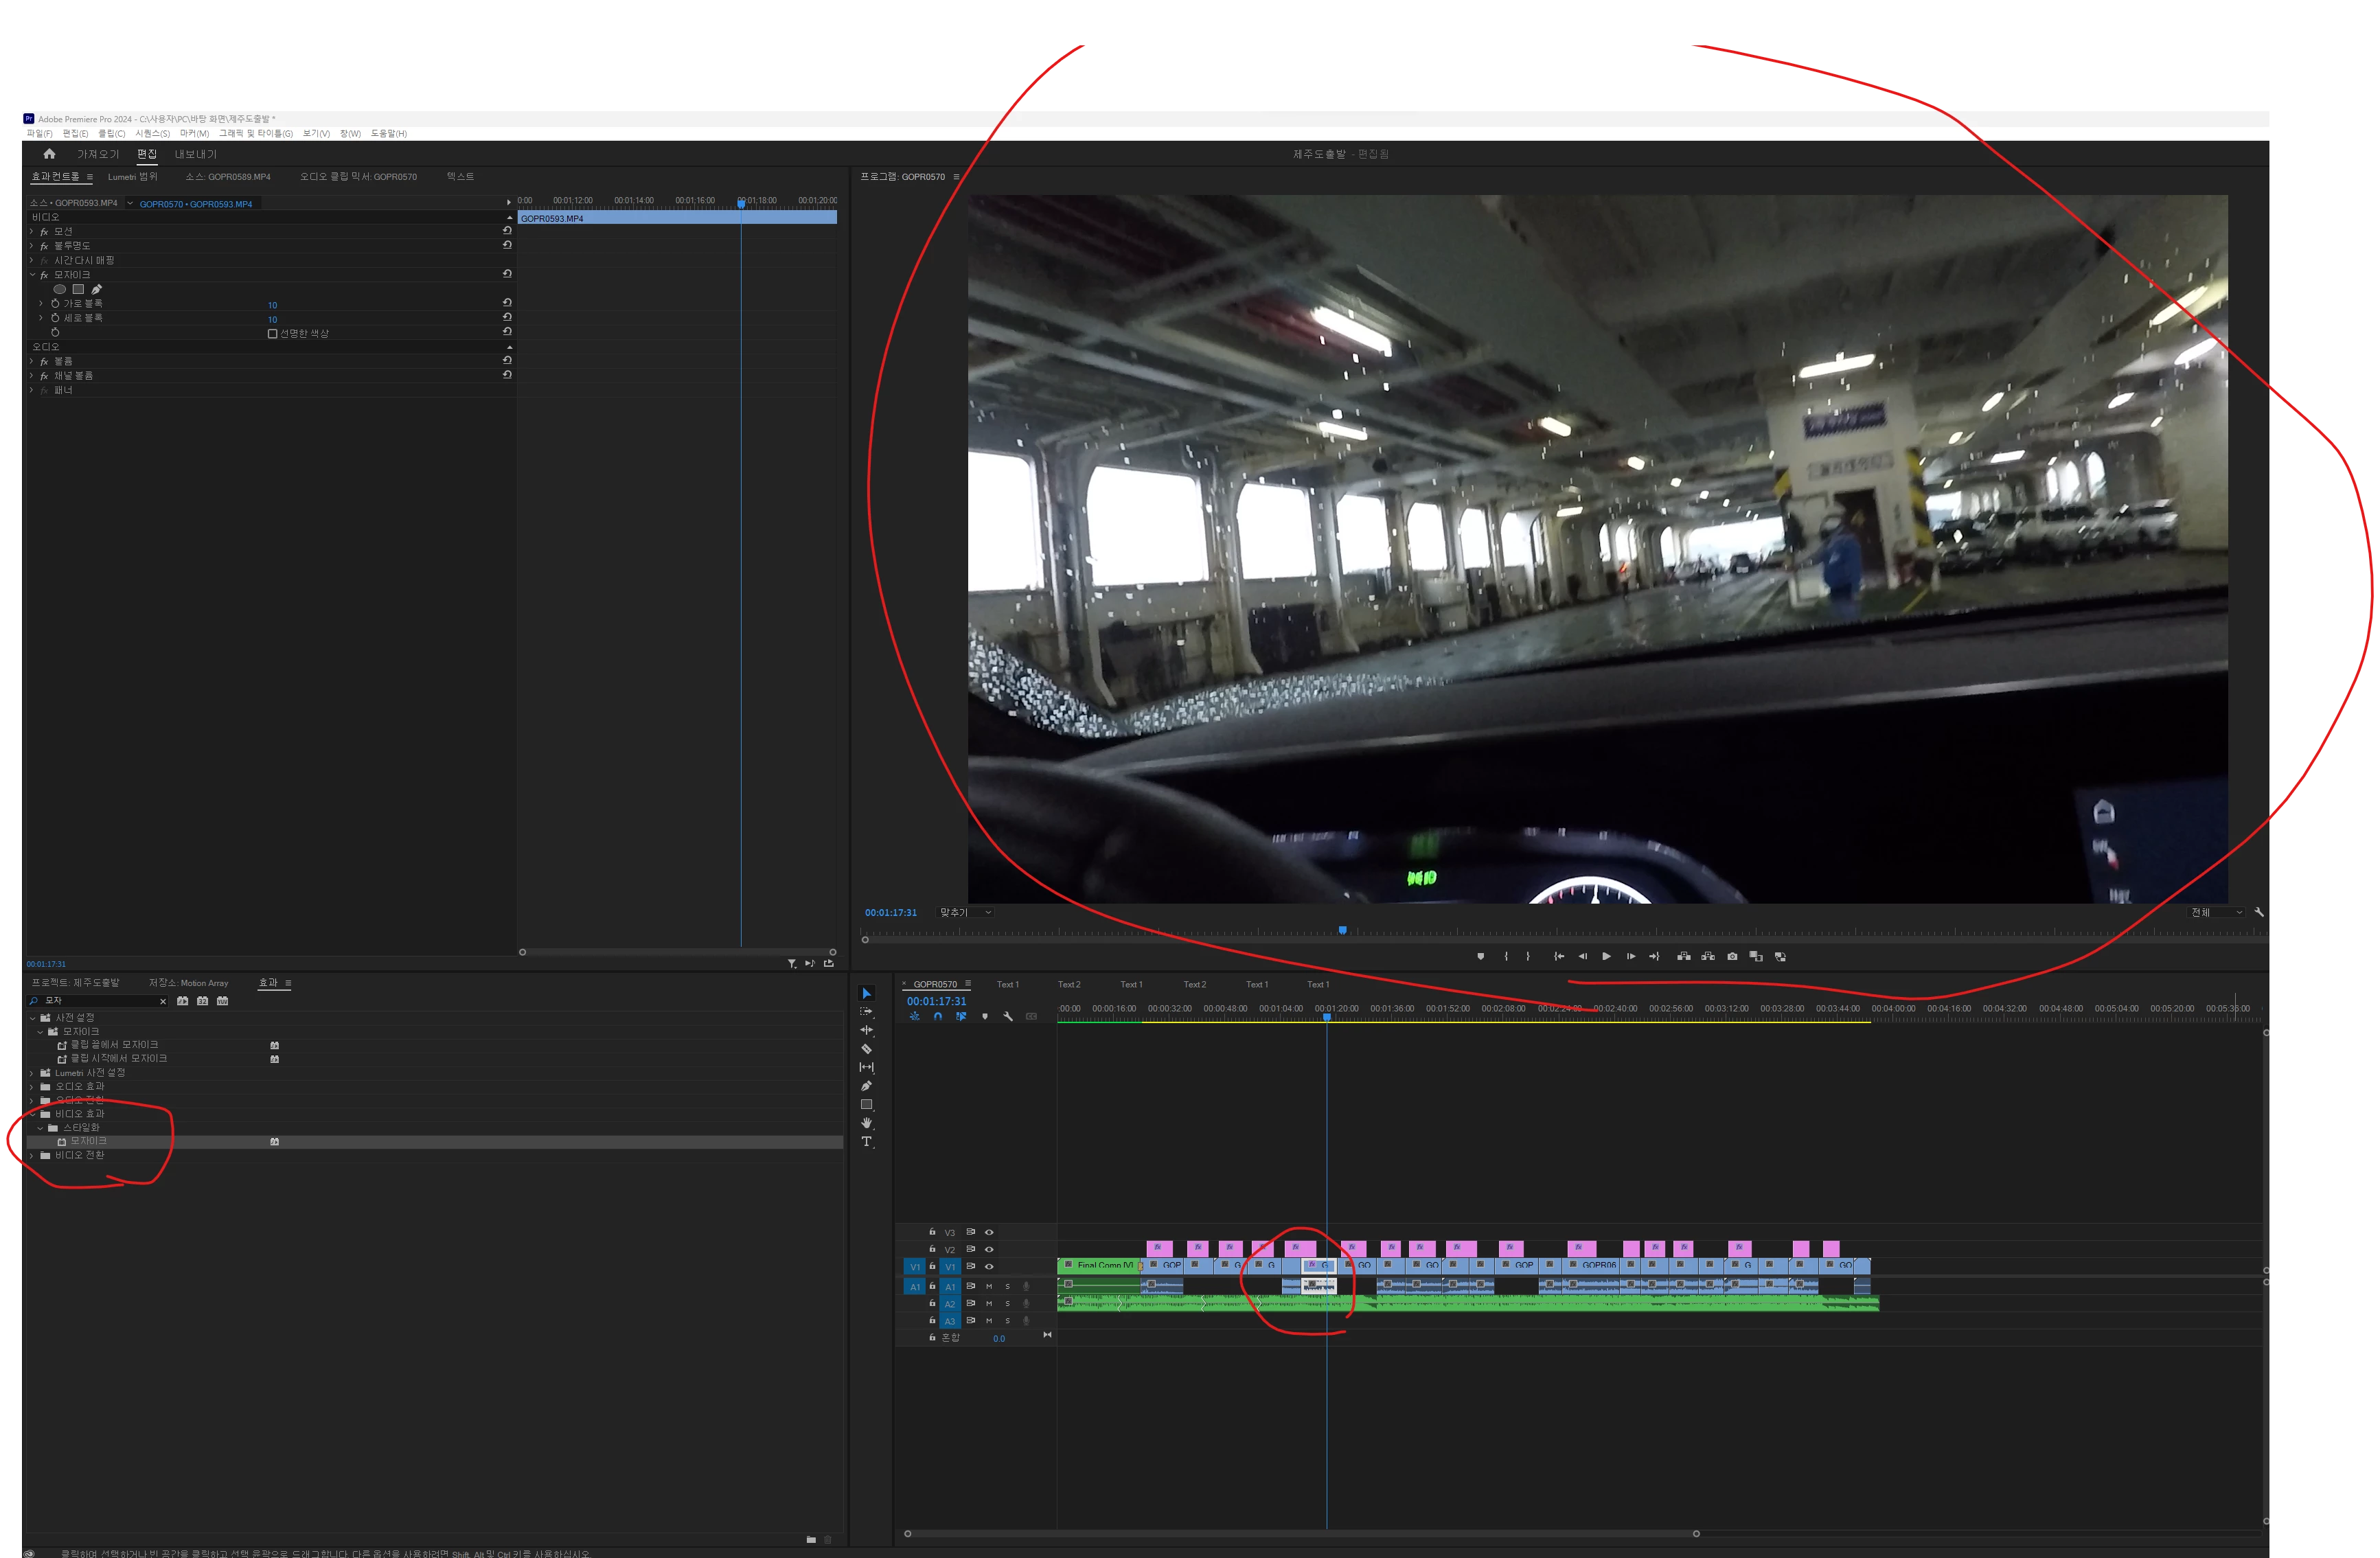Screen dimensions: 2380x1558
Task: Mute audio track A1
Action: point(989,1287)
